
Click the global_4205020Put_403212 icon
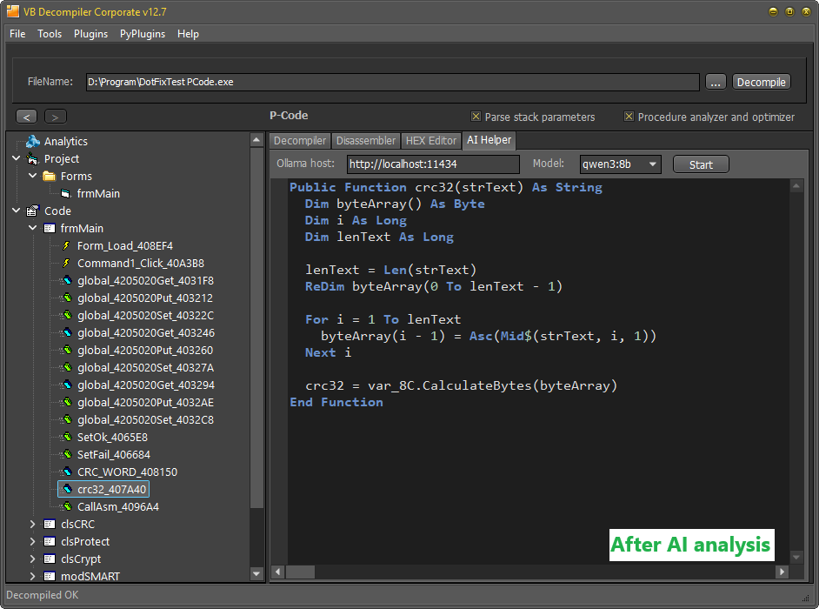click(x=66, y=298)
